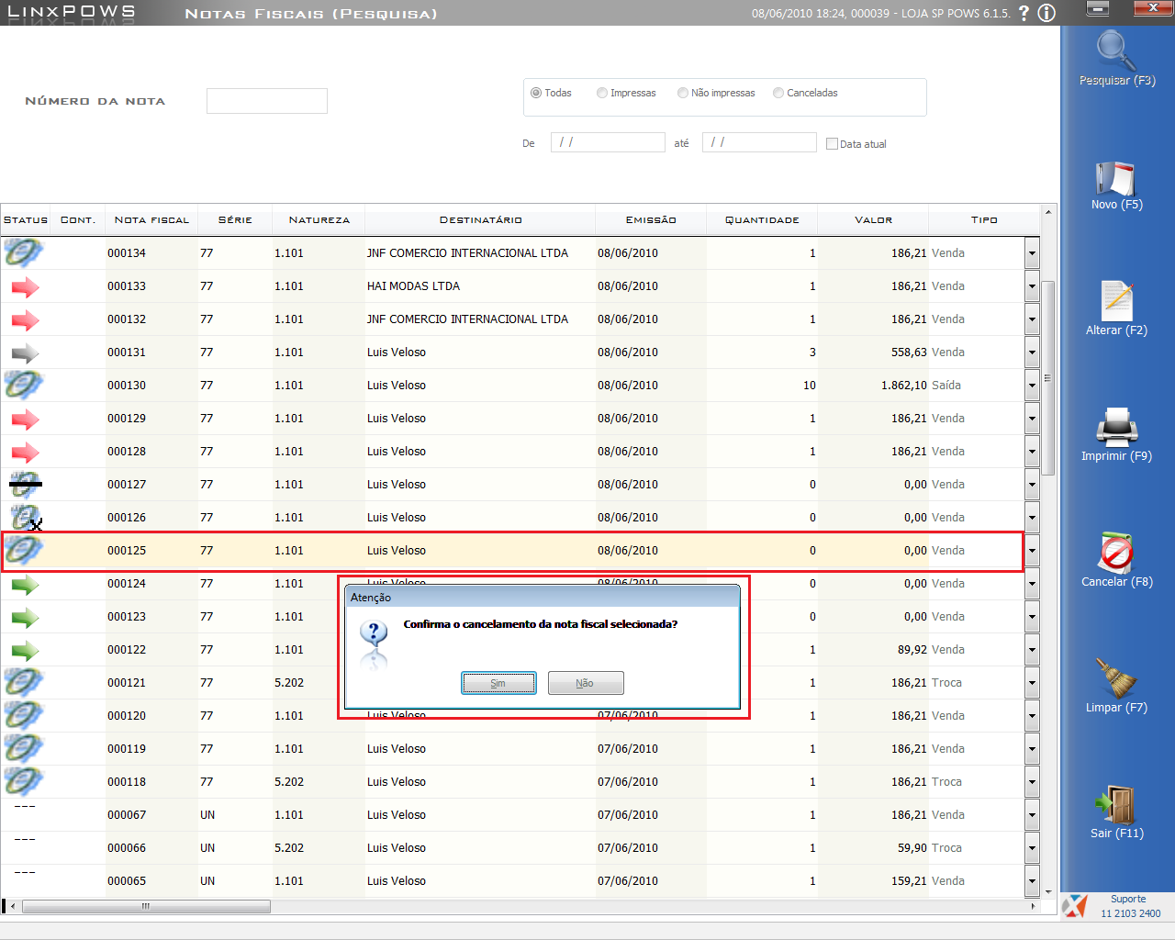Enable the Data atual checkbox
Screen dimensions: 1175x940
pos(832,144)
